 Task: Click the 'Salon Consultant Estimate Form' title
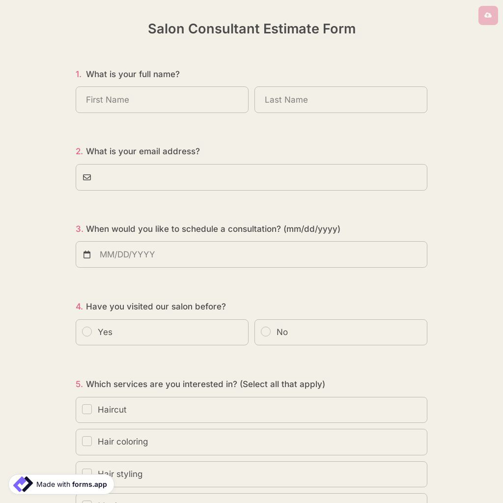pos(251,29)
